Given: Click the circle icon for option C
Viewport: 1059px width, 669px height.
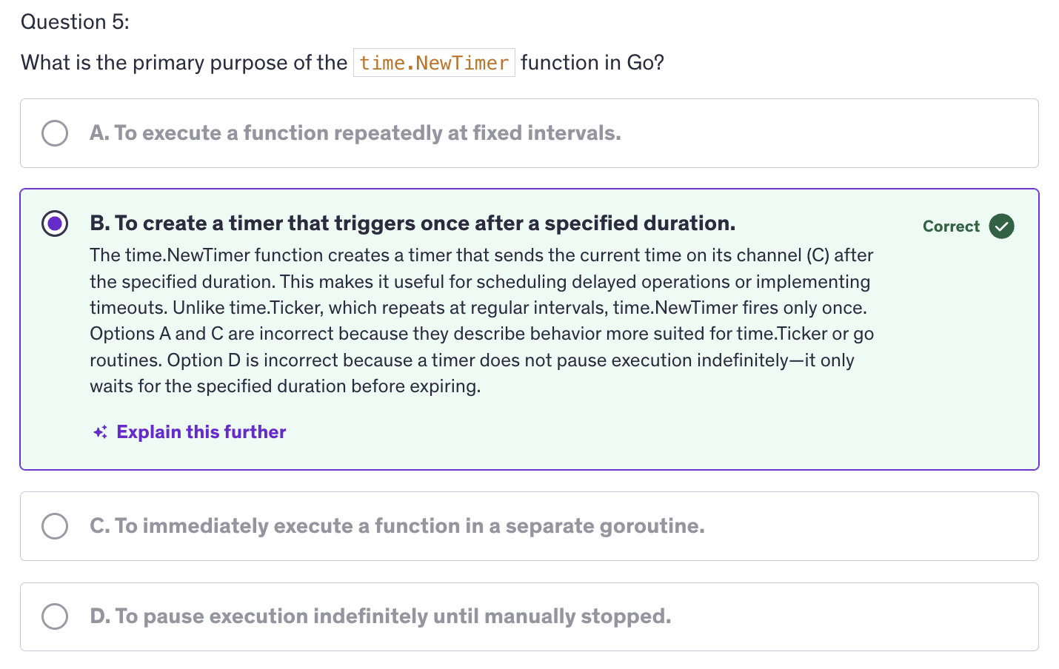Looking at the screenshot, I should [x=55, y=526].
